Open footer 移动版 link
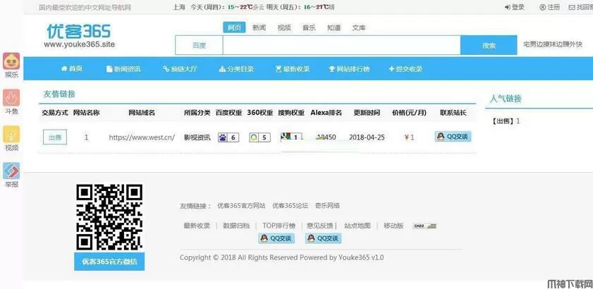The width and height of the screenshot is (593, 289). (393, 226)
